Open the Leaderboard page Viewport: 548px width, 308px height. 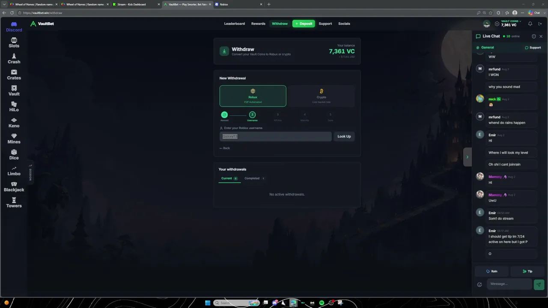(235, 24)
